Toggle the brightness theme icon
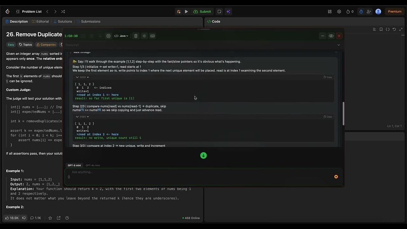Viewport: 407px width, 229px height. pyautogui.click(x=144, y=36)
